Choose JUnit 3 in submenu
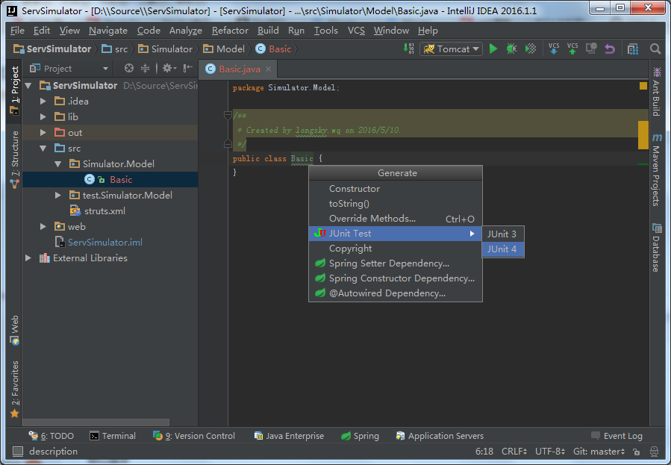 [x=503, y=234]
